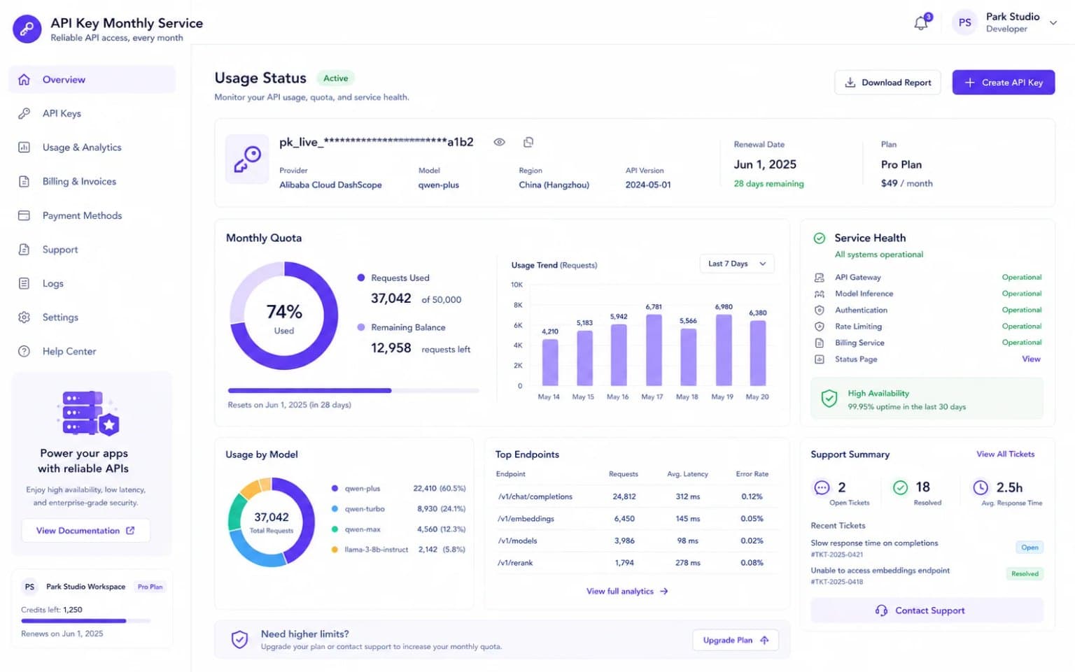Open the notifications bell

[921, 23]
